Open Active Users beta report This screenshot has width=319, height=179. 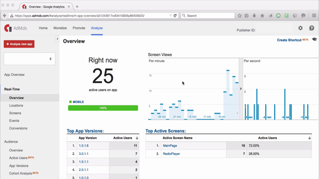pyautogui.click(x=18, y=158)
